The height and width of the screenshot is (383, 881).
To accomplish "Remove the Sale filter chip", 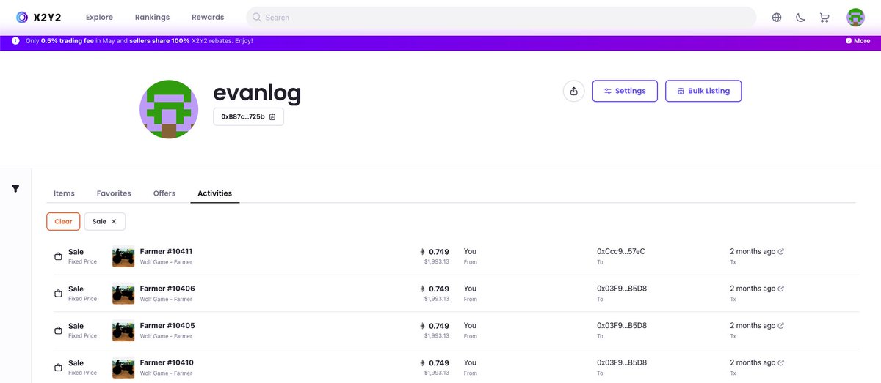I will 114,221.
